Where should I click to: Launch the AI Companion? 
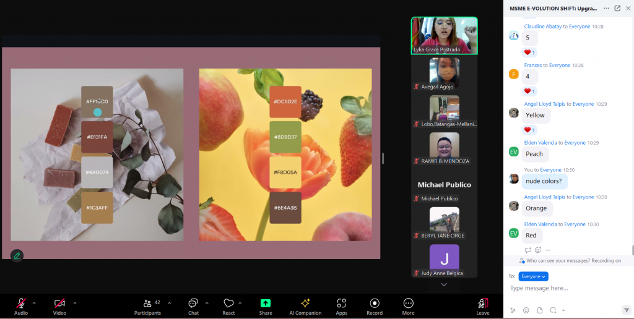(305, 304)
